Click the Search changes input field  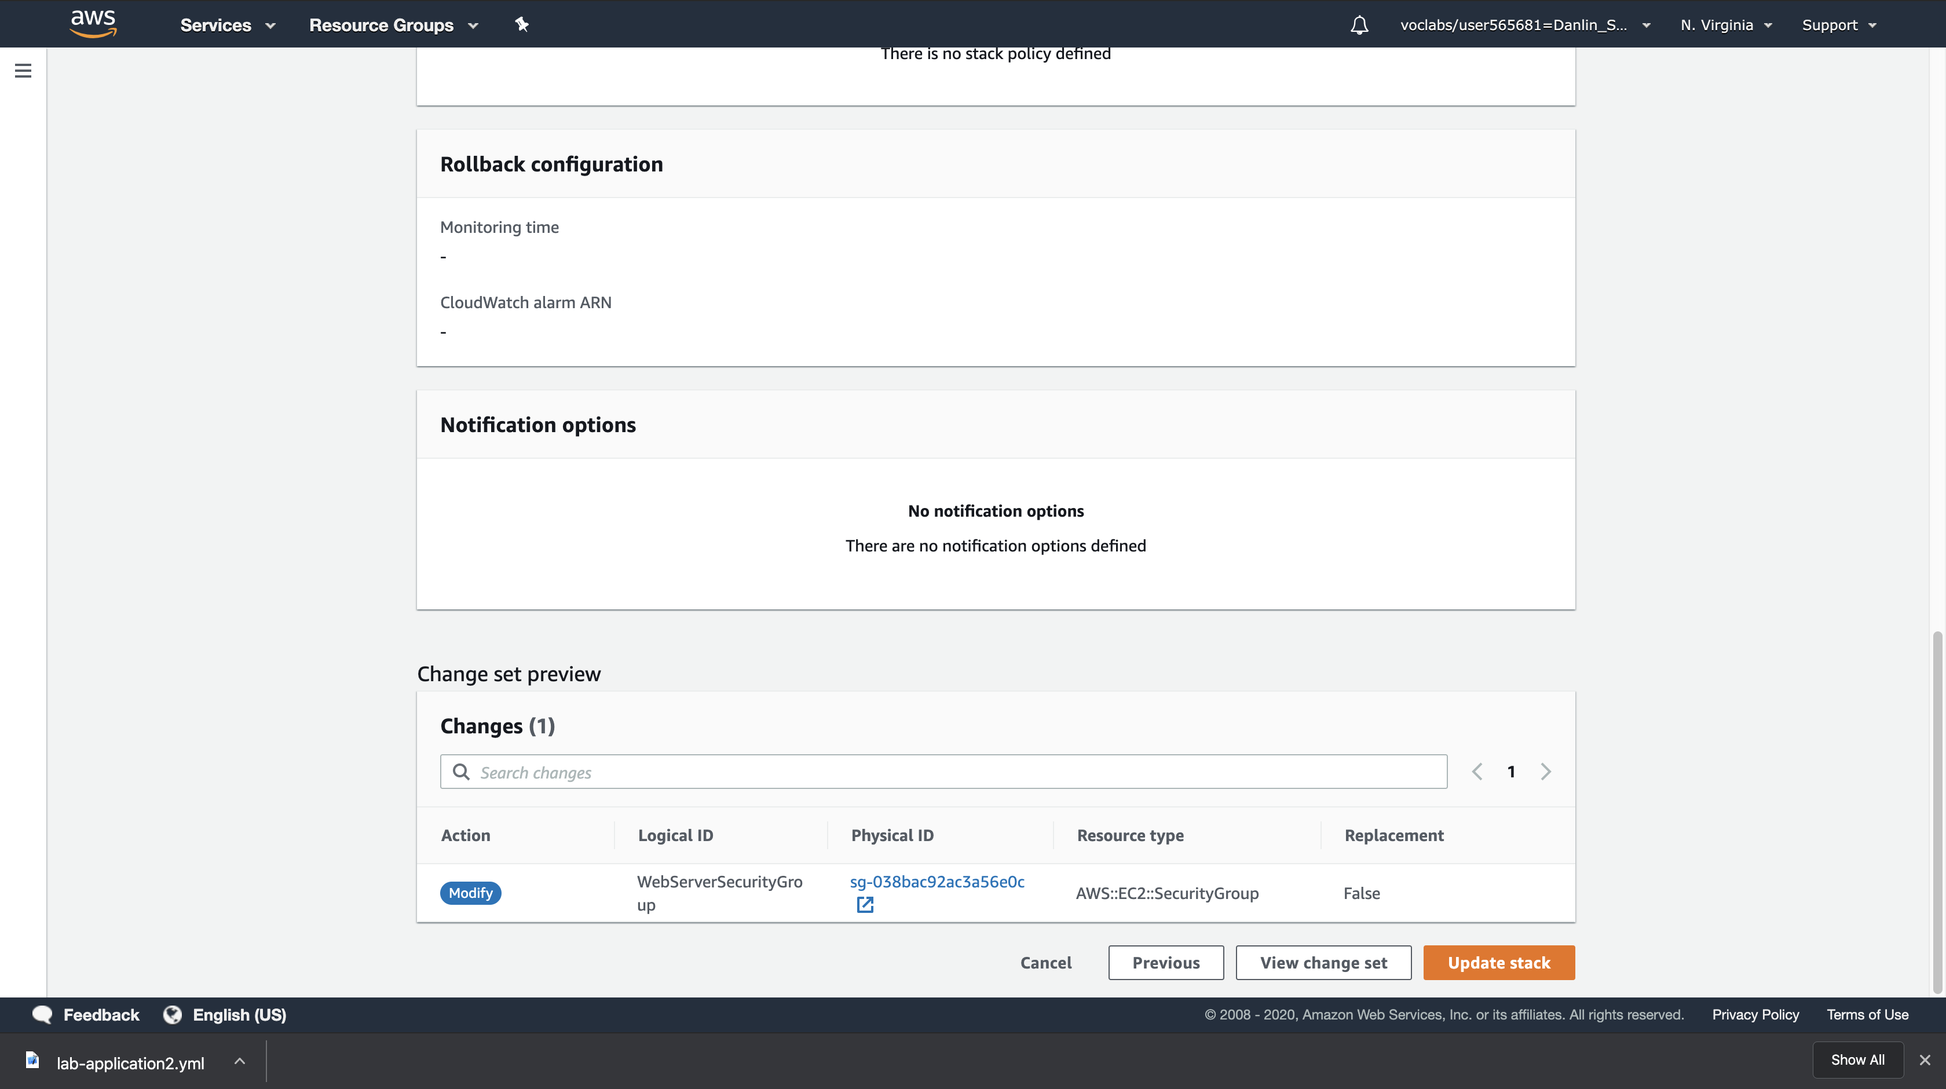[943, 772]
